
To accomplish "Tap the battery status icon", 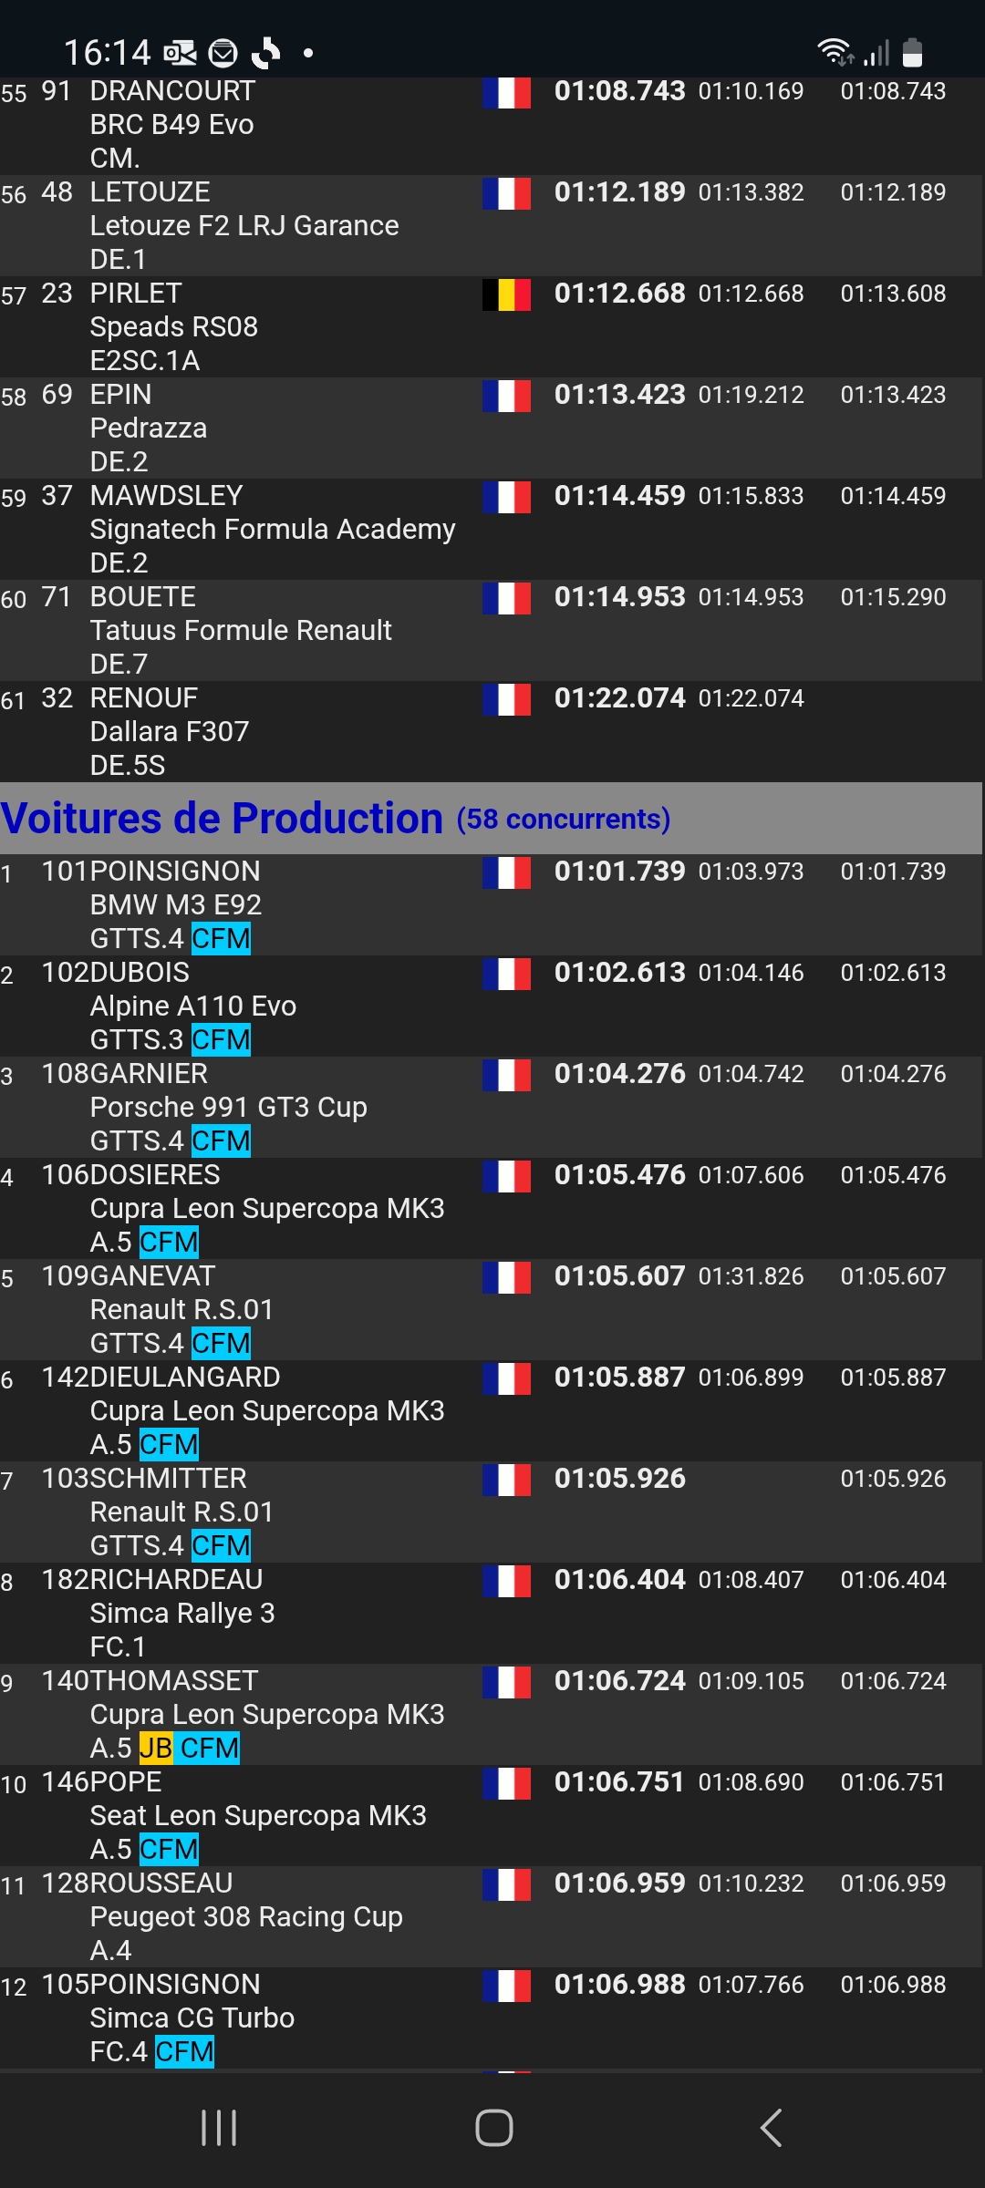I will coord(912,53).
